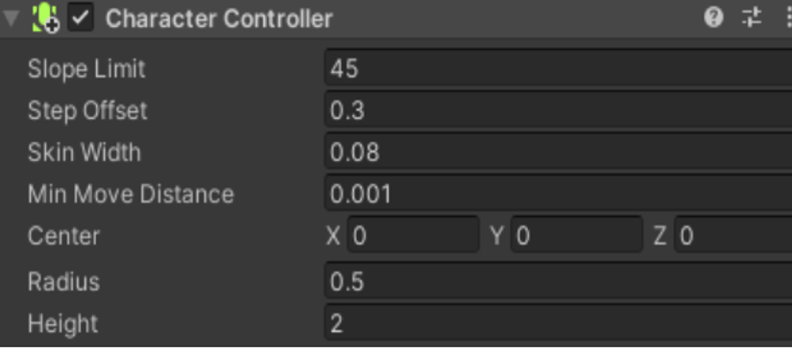Edit the Center Z value field
This screenshot has width=792, height=349.
[733, 235]
